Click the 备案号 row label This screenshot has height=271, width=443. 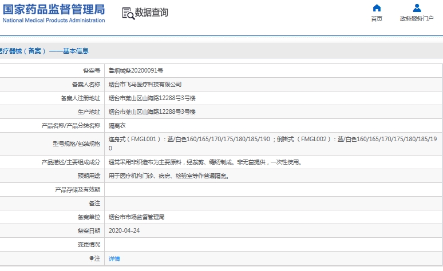coord(92,70)
